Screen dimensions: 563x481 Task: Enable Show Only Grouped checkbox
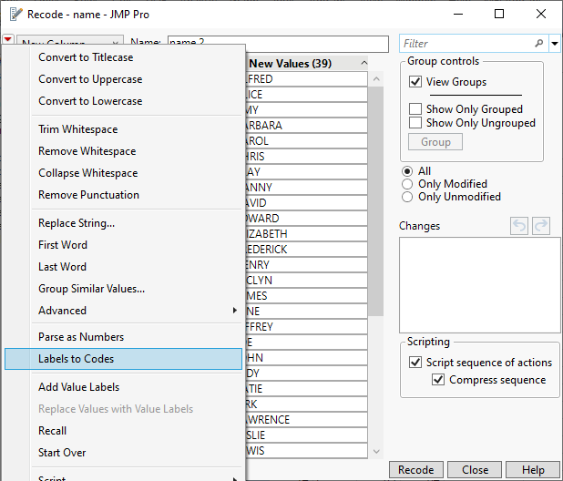415,109
